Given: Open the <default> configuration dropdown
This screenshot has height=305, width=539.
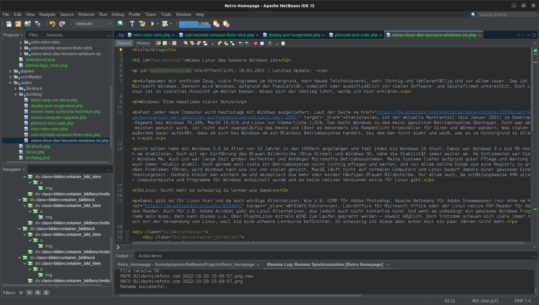Looking at the screenshot, I should pyautogui.click(x=93, y=24).
